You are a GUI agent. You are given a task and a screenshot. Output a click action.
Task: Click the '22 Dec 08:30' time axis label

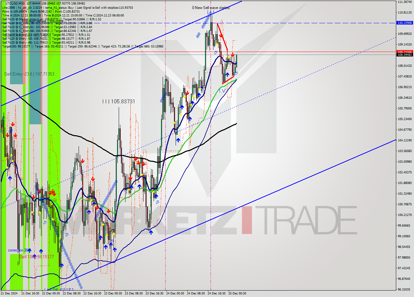tap(72, 293)
